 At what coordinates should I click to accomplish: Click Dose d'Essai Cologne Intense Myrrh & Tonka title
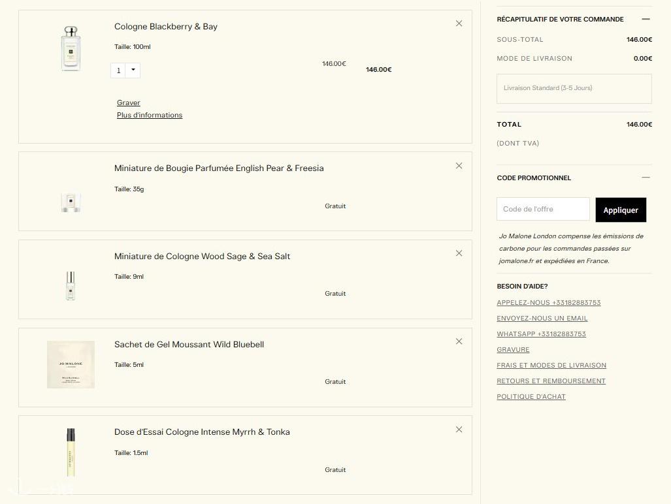(x=202, y=432)
